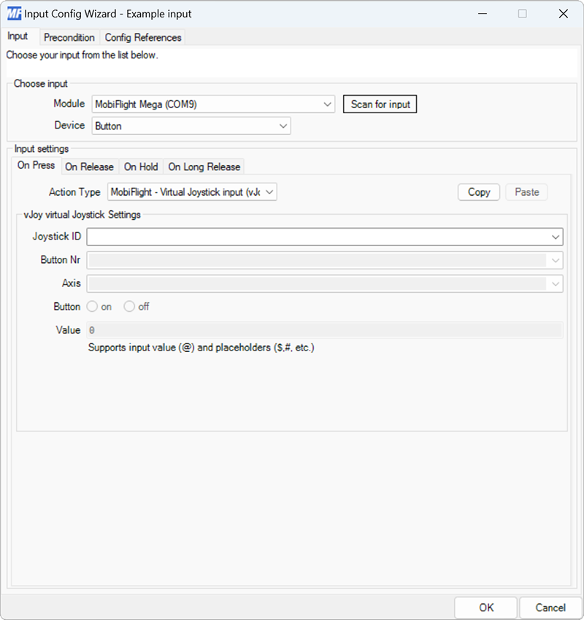Viewport: 584px width, 620px height.
Task: Switch to the On Hold tab
Action: [x=141, y=167]
